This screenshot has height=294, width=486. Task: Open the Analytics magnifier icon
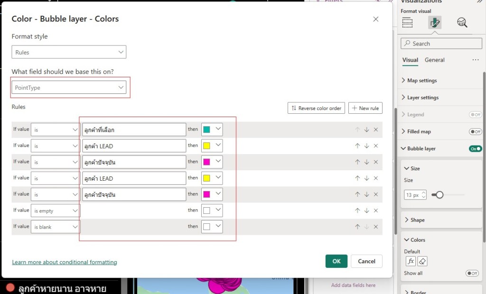pos(462,23)
